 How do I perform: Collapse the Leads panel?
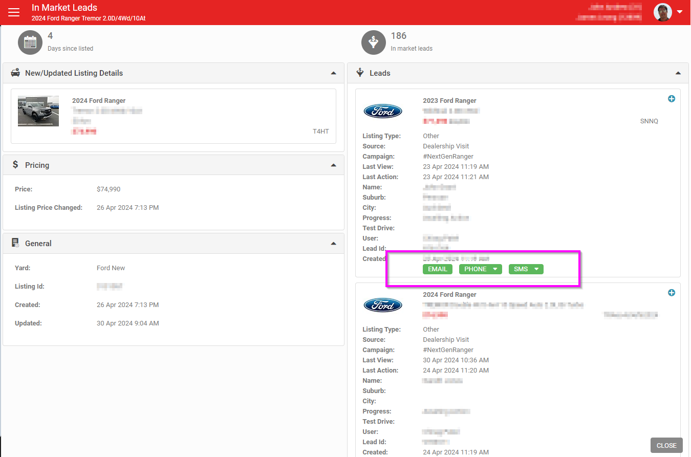678,73
